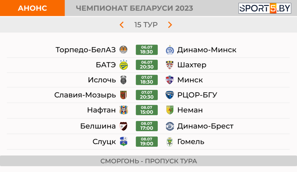Click the 15 ТУР round label
This screenshot has height=172, width=297.
tap(146, 25)
